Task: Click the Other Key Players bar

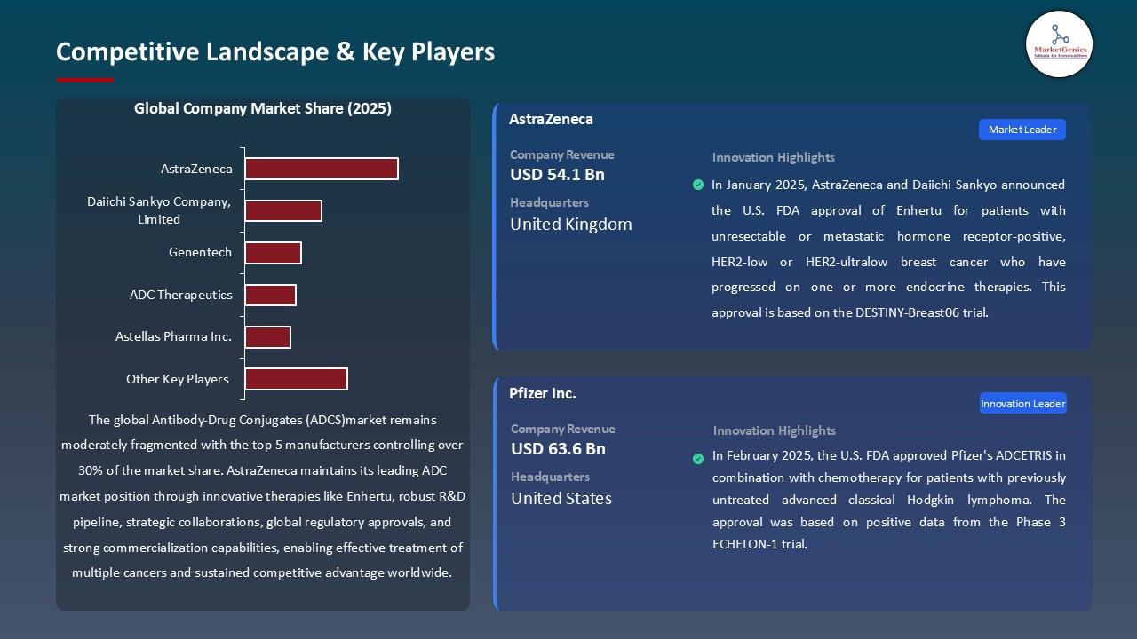Action: 296,379
